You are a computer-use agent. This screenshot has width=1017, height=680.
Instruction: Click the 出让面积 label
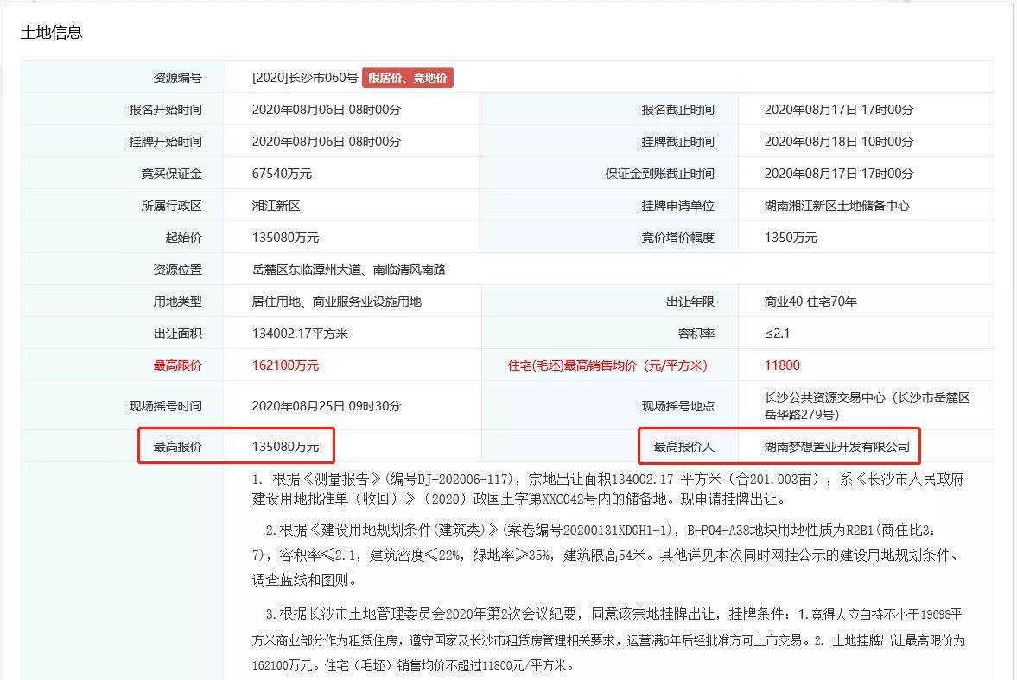pyautogui.click(x=178, y=334)
